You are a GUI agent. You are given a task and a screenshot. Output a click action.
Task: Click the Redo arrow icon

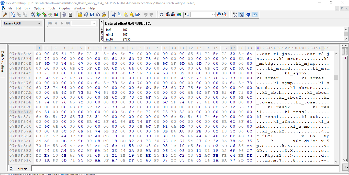click(151, 15)
